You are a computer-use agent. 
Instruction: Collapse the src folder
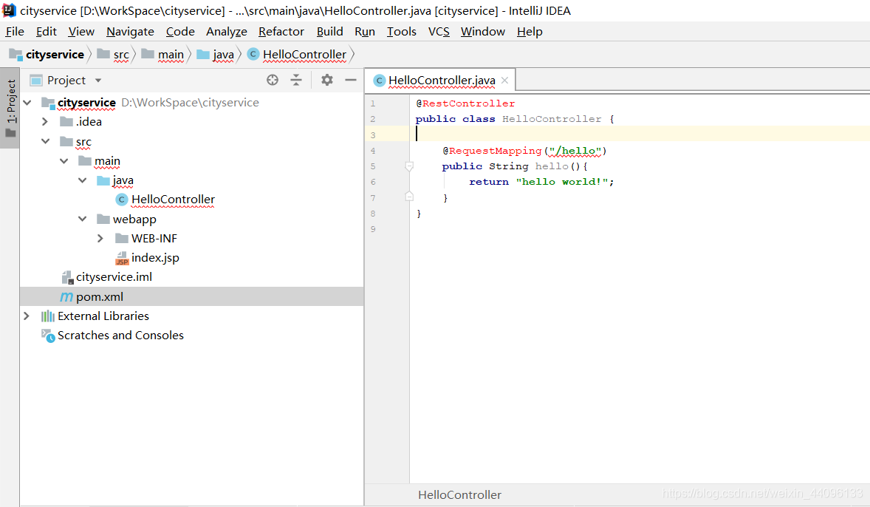46,141
